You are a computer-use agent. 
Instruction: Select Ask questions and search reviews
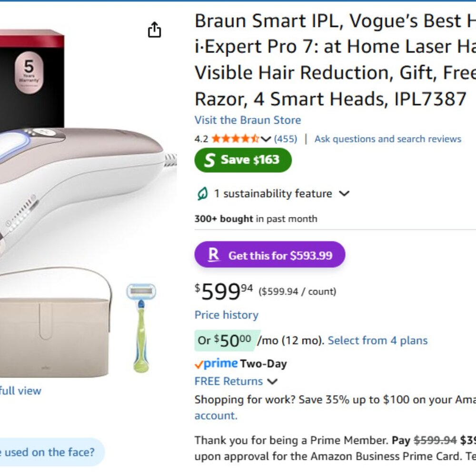coord(387,139)
